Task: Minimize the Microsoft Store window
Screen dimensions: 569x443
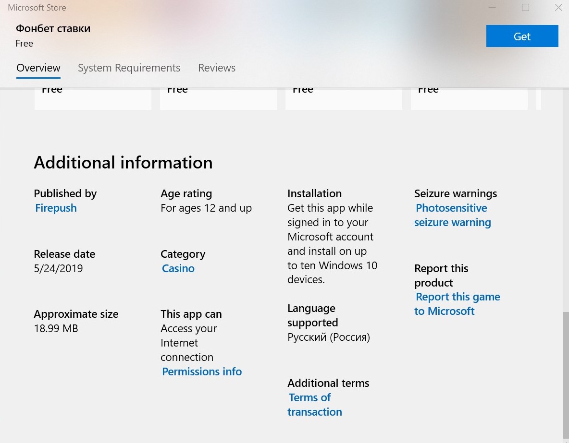Action: (493, 8)
